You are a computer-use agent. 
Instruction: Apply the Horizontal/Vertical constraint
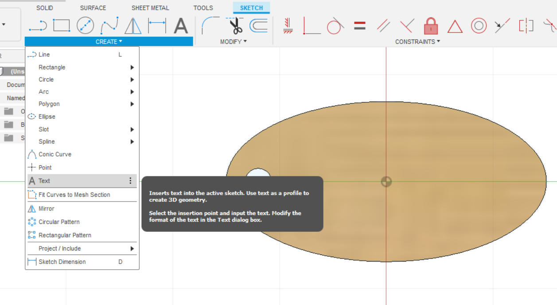(x=288, y=26)
